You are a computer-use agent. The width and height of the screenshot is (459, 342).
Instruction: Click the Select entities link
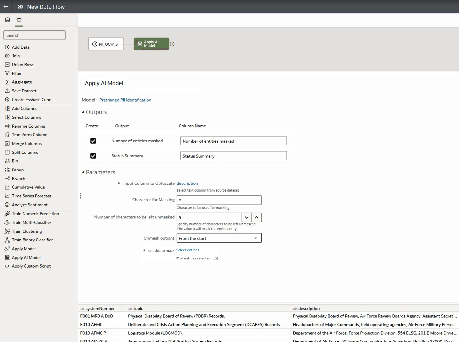[x=188, y=250]
